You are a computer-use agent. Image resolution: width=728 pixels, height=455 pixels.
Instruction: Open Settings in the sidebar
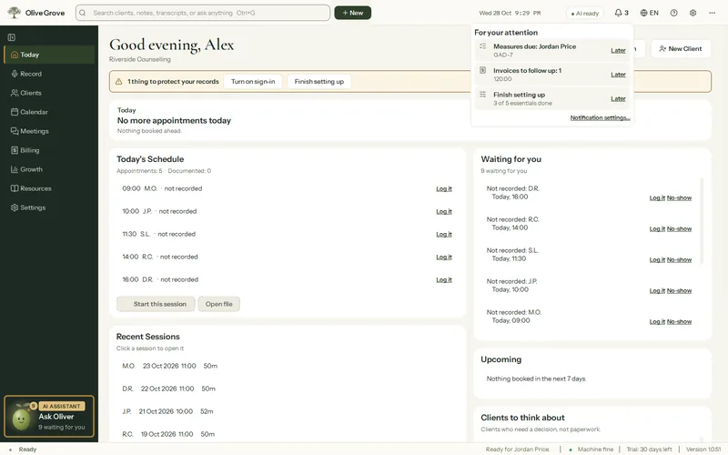click(x=49, y=207)
